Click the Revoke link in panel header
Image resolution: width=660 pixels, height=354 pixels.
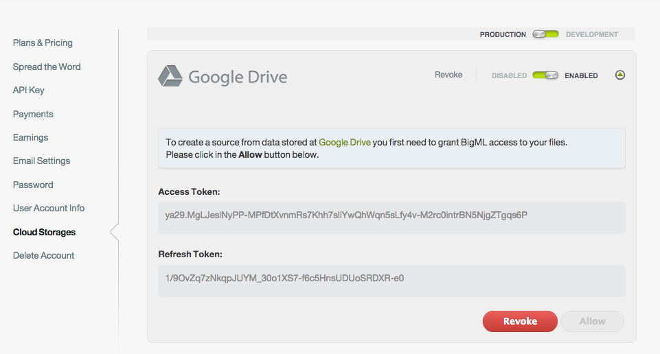(448, 75)
